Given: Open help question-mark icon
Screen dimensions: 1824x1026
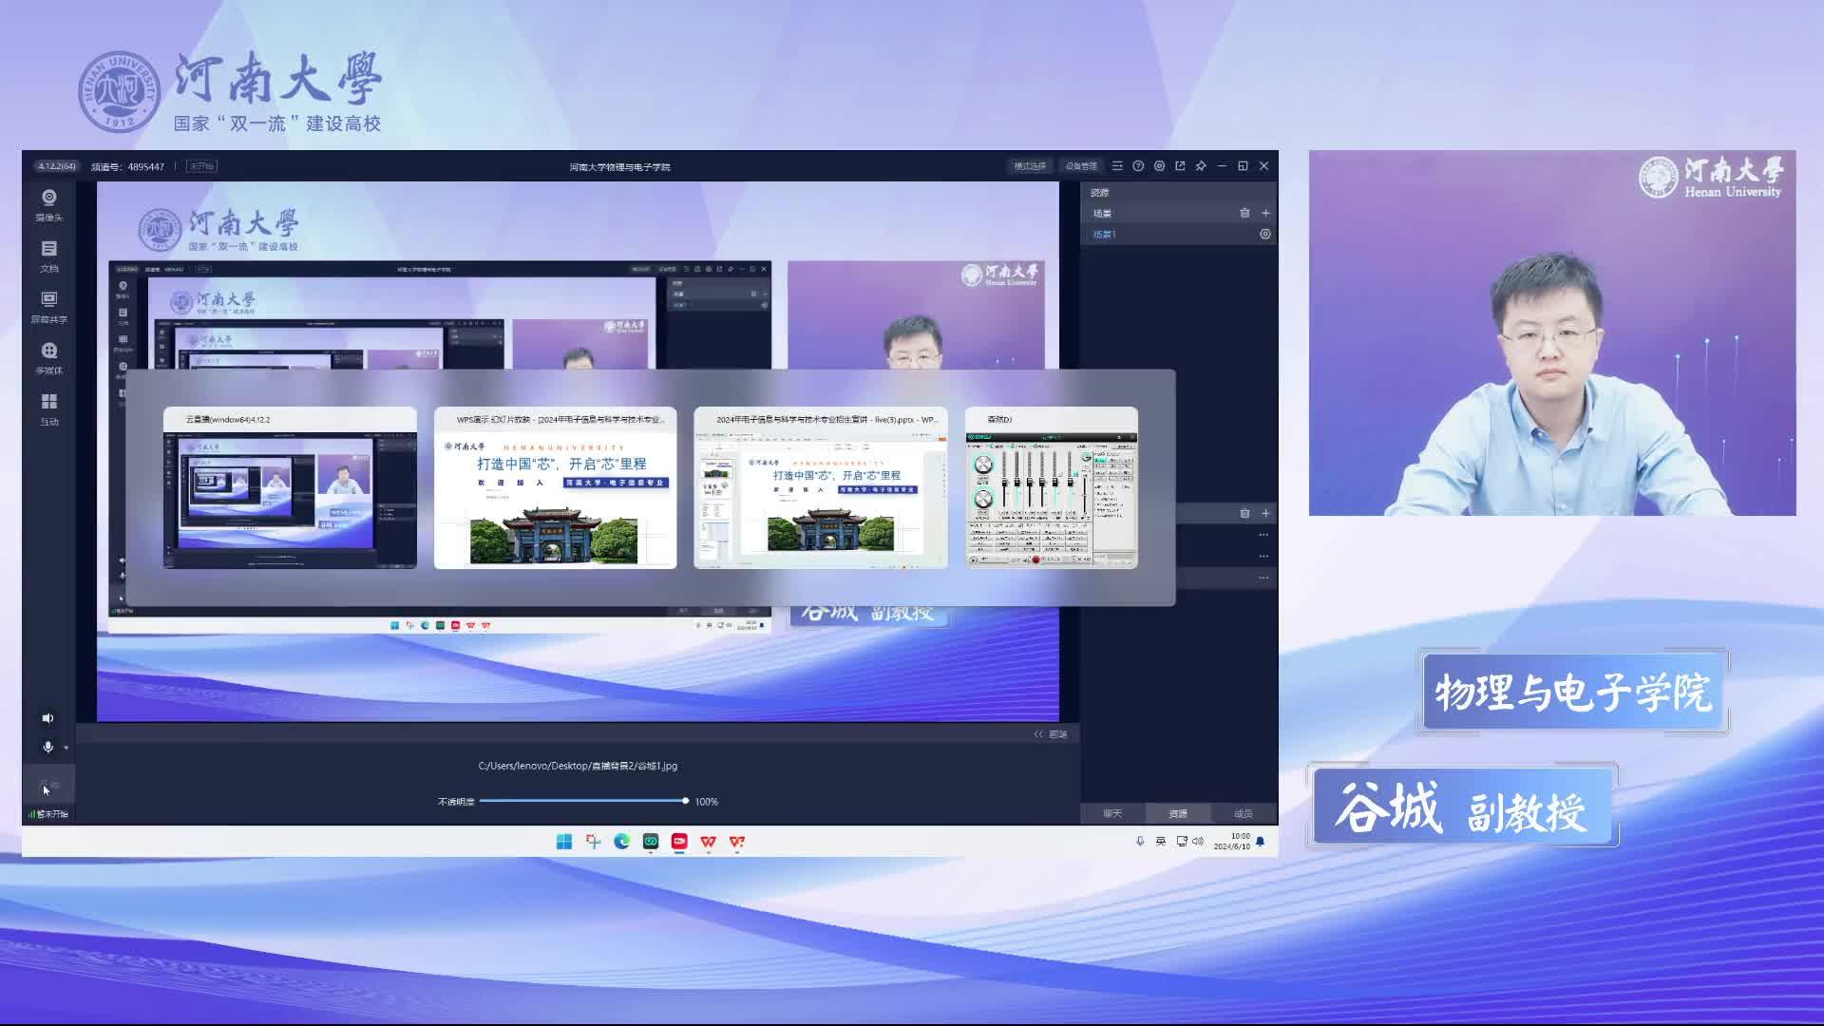Looking at the screenshot, I should pos(1138,166).
